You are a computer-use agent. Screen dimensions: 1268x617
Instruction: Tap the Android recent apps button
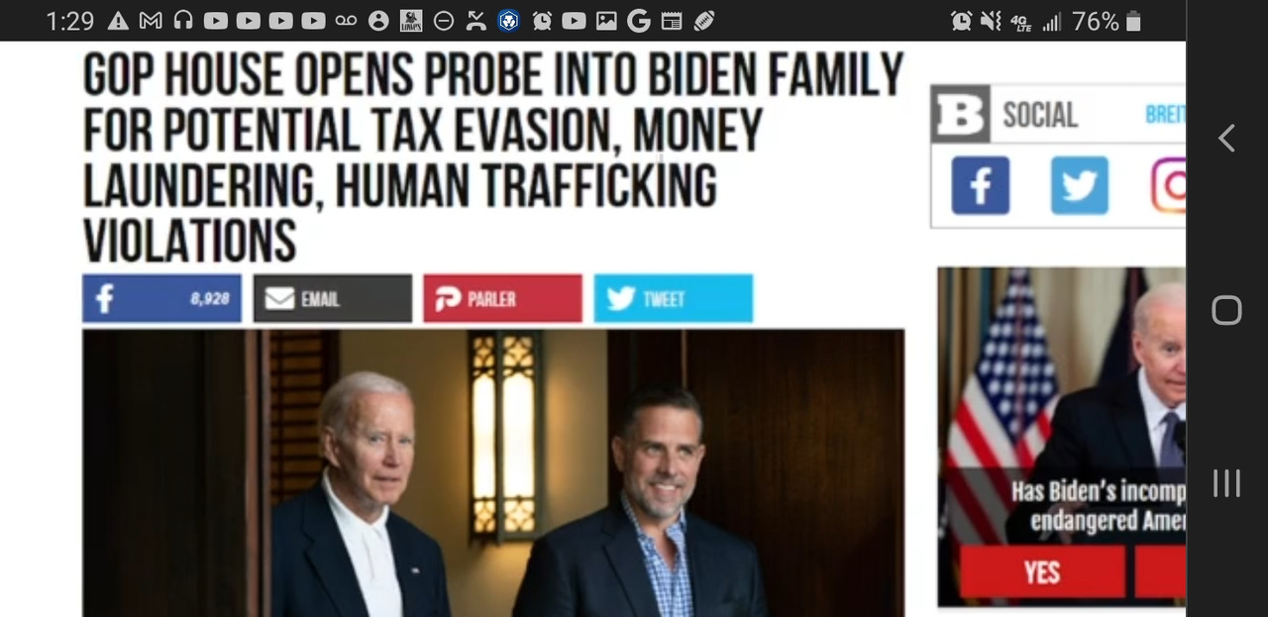click(x=1226, y=482)
